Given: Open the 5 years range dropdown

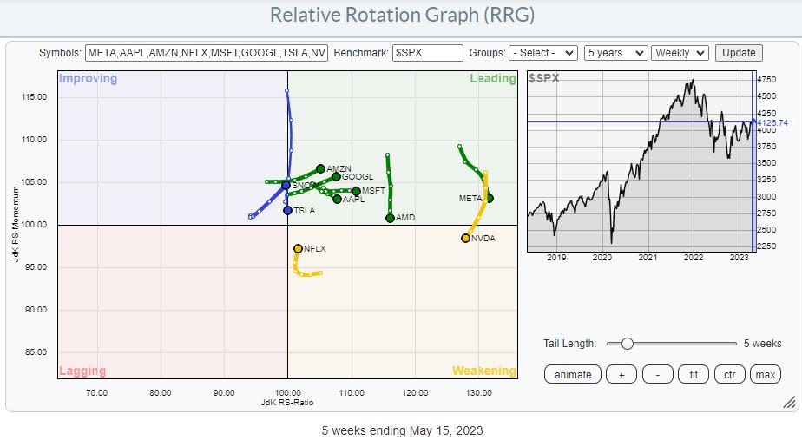Looking at the screenshot, I should (615, 53).
